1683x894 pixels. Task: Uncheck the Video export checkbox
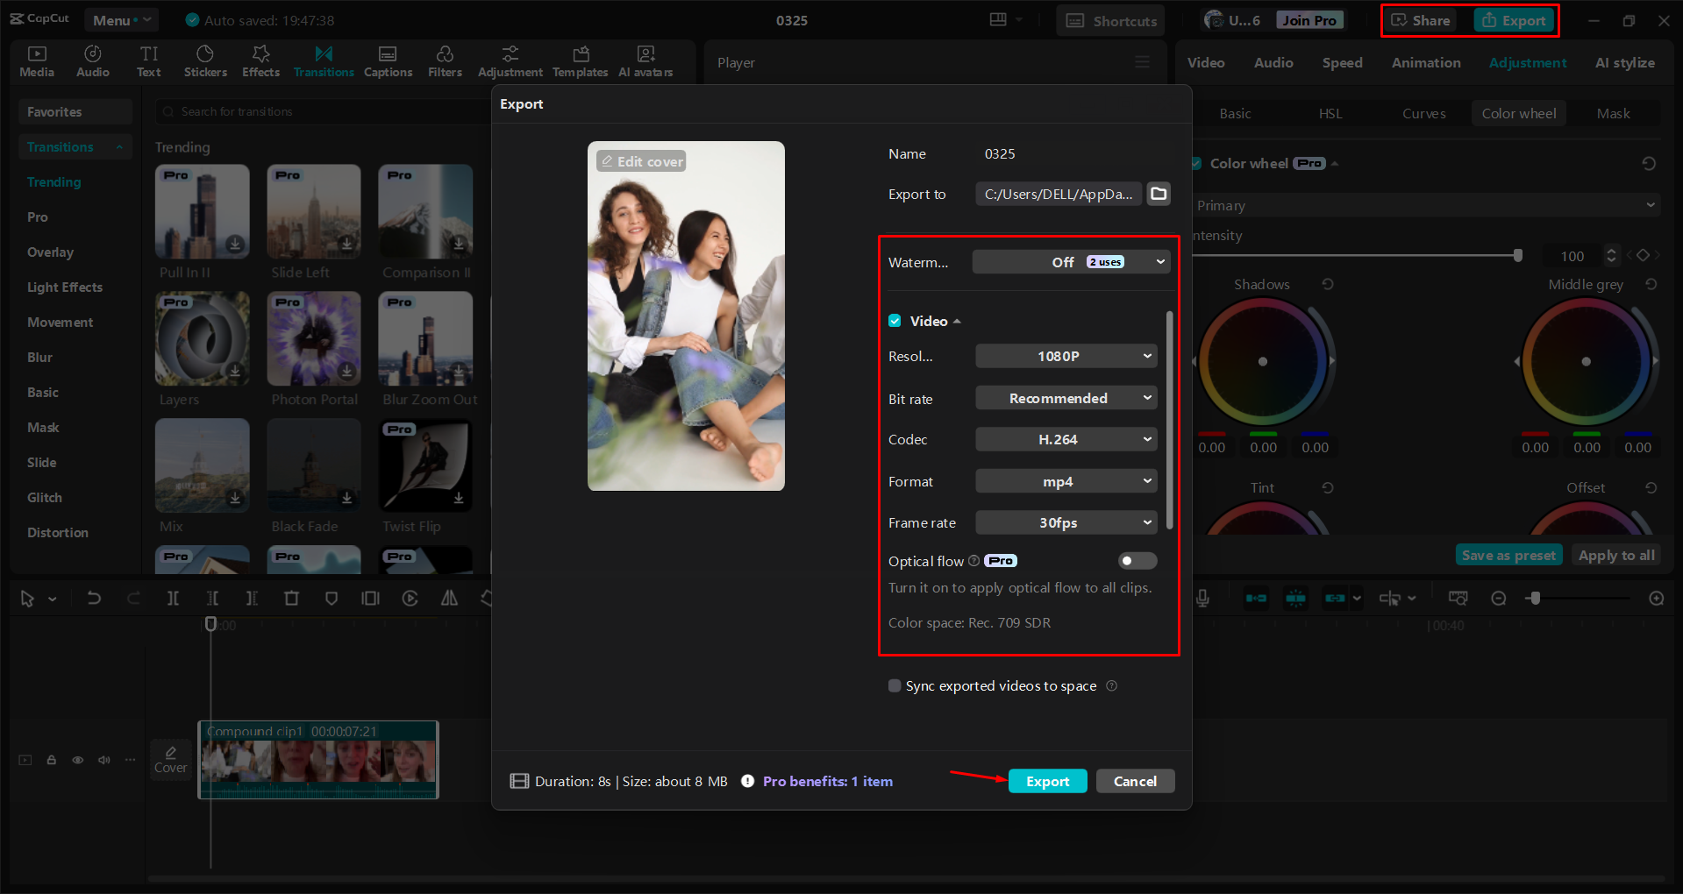tap(895, 321)
